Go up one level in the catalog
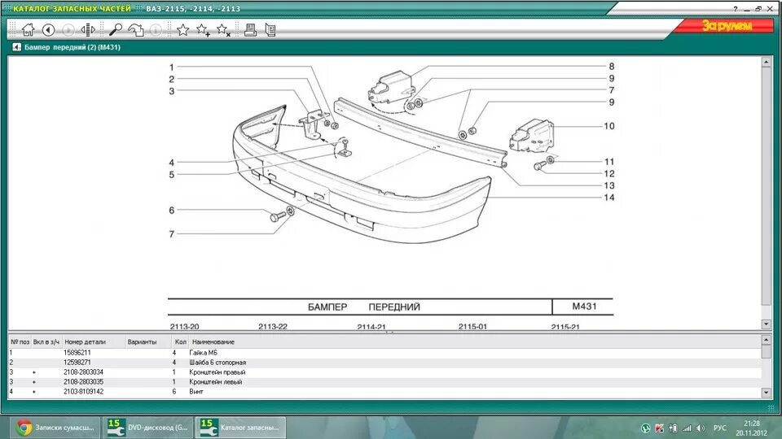The height and width of the screenshot is (439, 782). pyautogui.click(x=136, y=30)
